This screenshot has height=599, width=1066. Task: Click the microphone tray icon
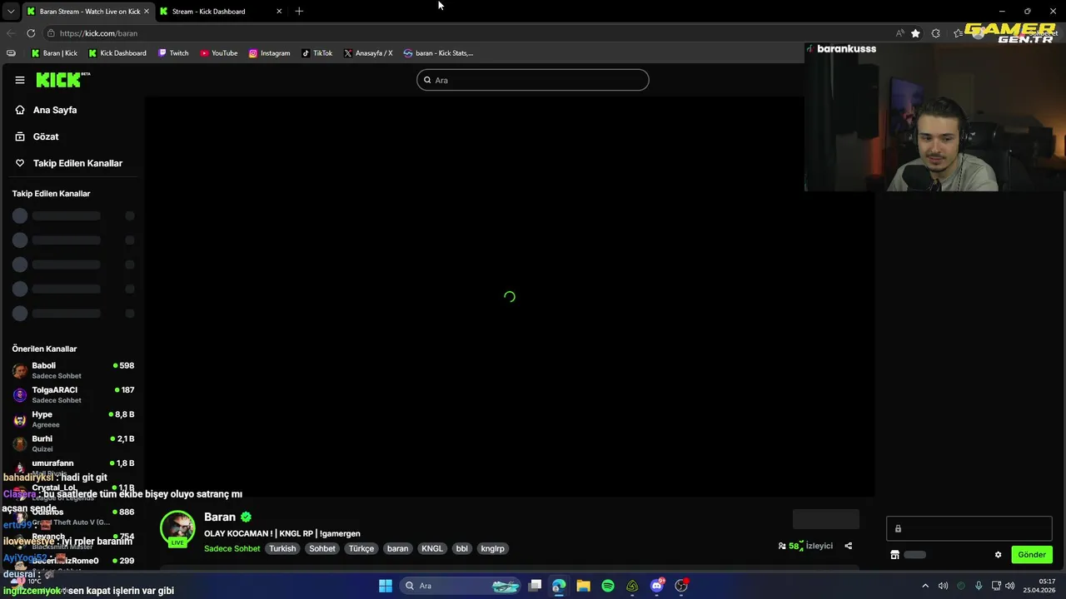(x=979, y=586)
